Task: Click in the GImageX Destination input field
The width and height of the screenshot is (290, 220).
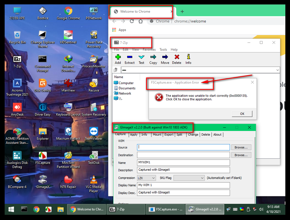Action: point(183,155)
